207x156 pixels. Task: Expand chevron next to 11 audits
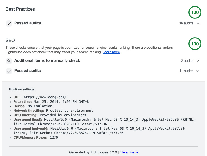[198, 71]
